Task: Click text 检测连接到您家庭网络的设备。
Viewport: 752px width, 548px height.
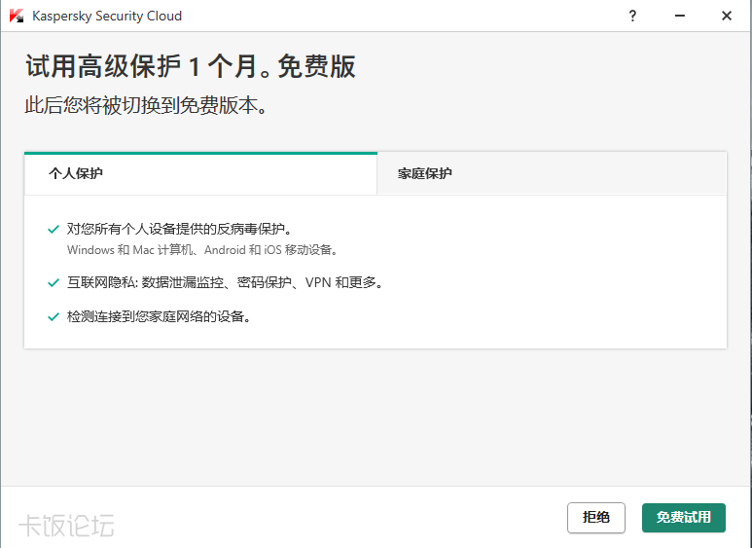Action: click(159, 316)
